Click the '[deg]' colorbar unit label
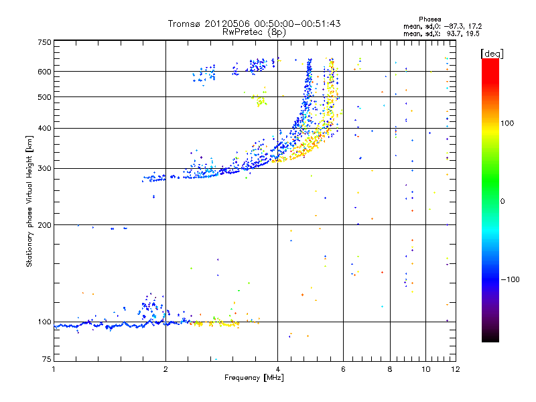 (492, 54)
